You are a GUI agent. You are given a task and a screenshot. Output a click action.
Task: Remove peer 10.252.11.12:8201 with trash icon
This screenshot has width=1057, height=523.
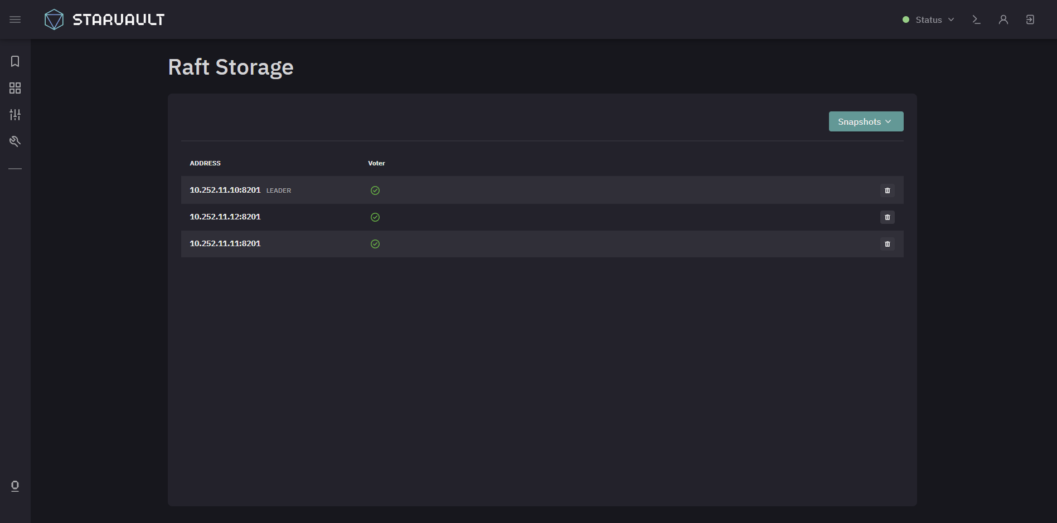[x=888, y=217]
